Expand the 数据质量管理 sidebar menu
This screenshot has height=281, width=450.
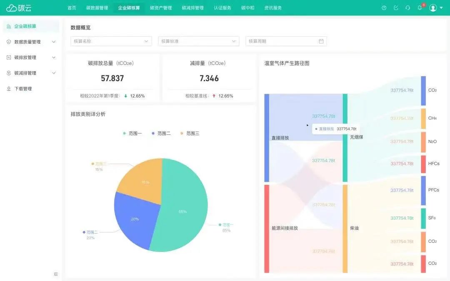31,42
